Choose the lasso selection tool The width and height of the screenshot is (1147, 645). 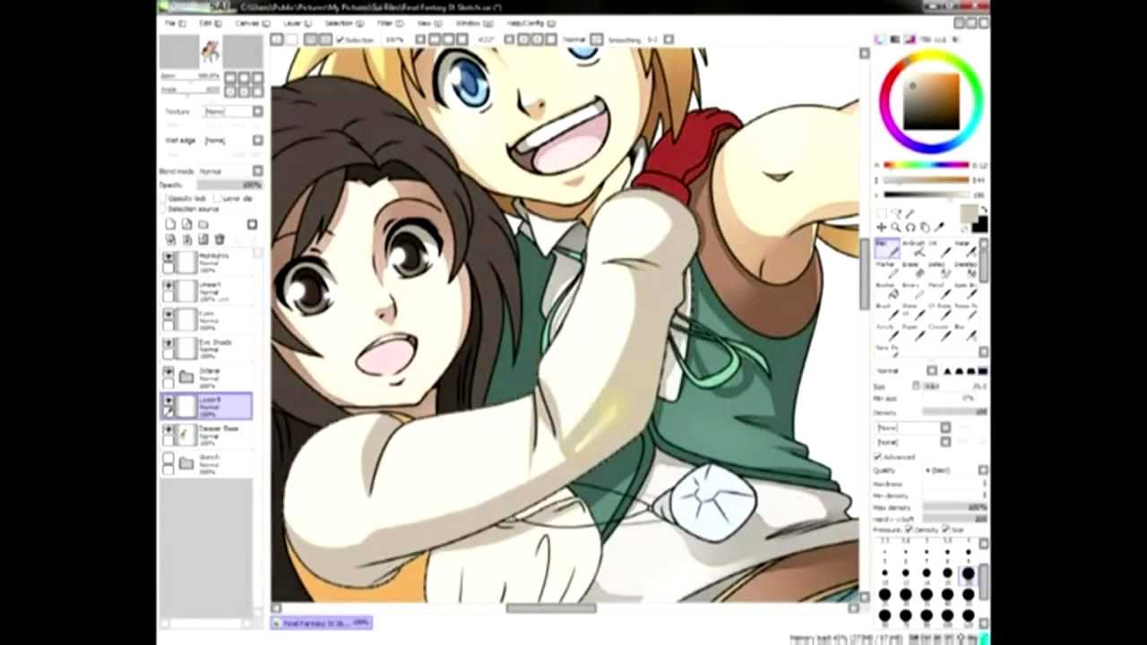[x=896, y=214]
